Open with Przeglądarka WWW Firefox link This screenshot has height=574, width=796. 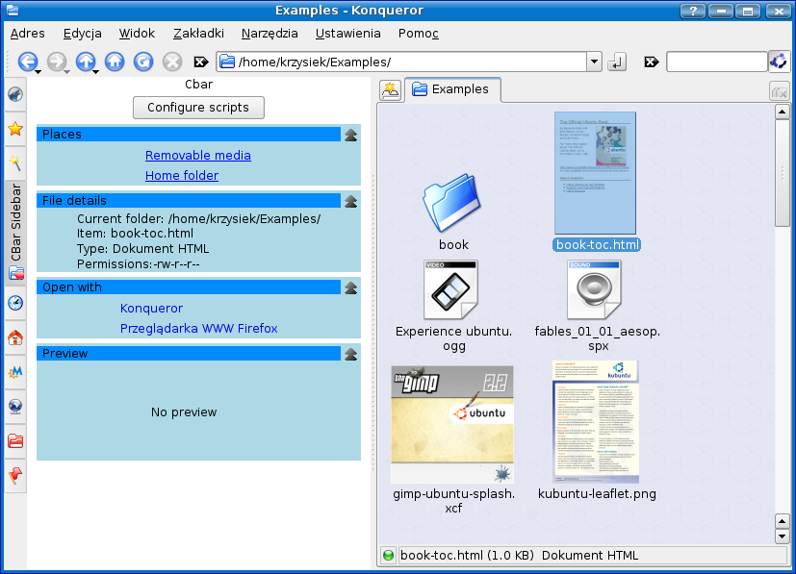(x=198, y=329)
